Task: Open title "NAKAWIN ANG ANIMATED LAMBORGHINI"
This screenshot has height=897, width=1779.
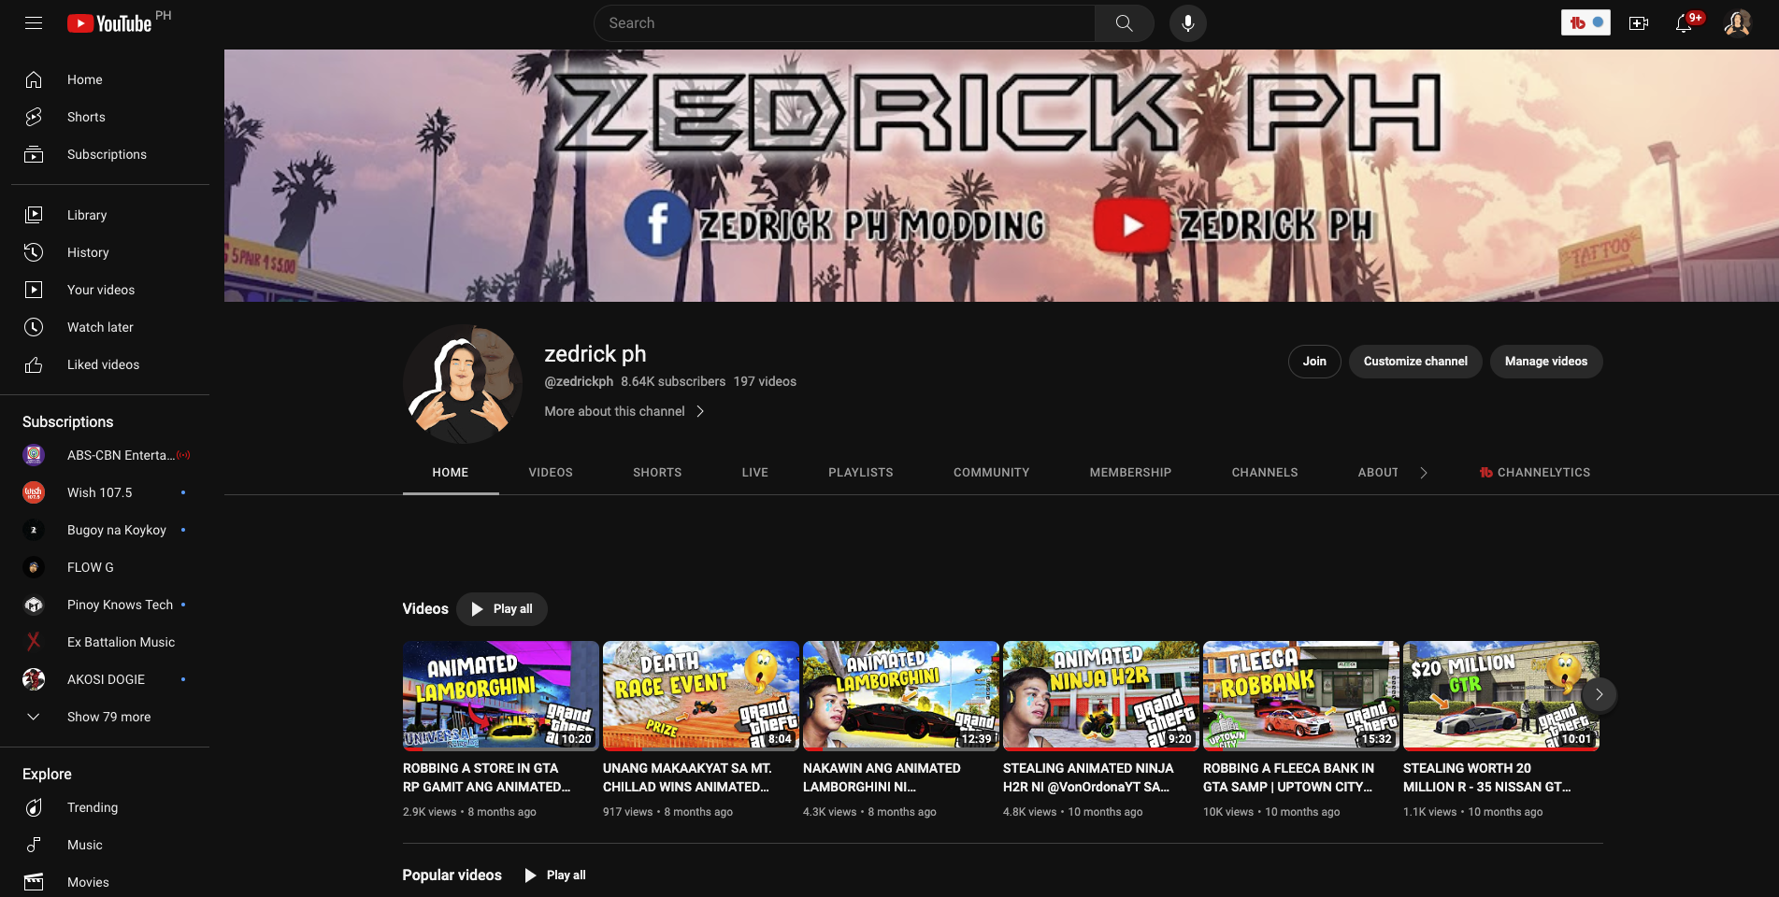Action: pyautogui.click(x=882, y=777)
